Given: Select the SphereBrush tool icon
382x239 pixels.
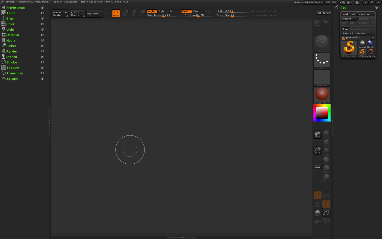Looking at the screenshot, I should pyautogui.click(x=362, y=44).
